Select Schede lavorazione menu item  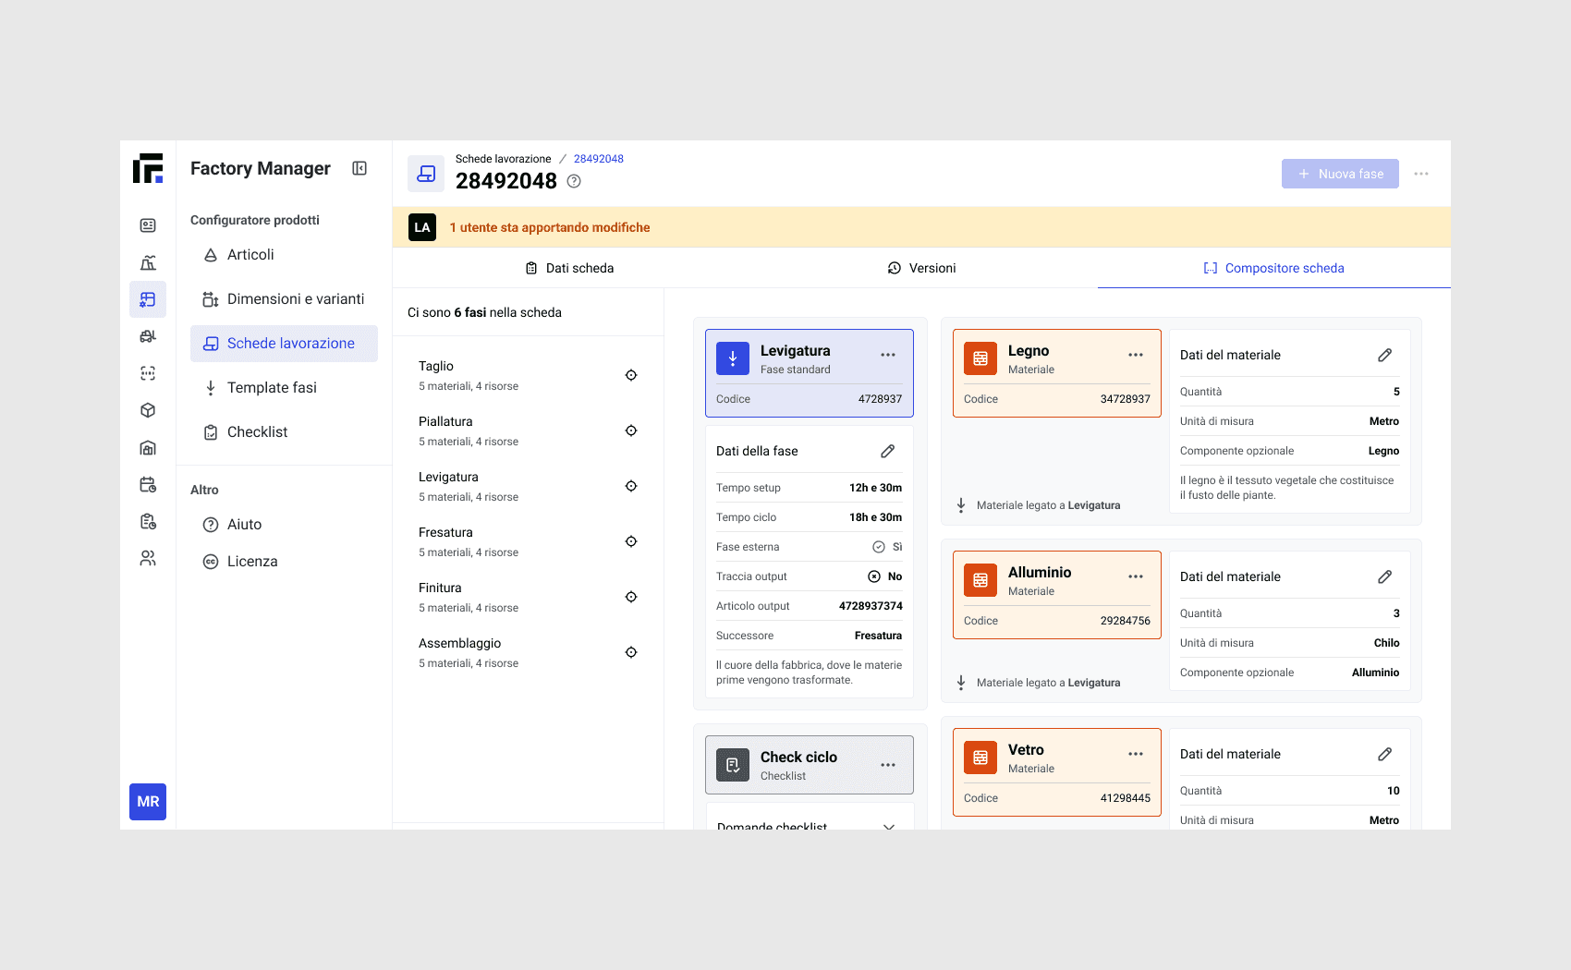pos(284,344)
